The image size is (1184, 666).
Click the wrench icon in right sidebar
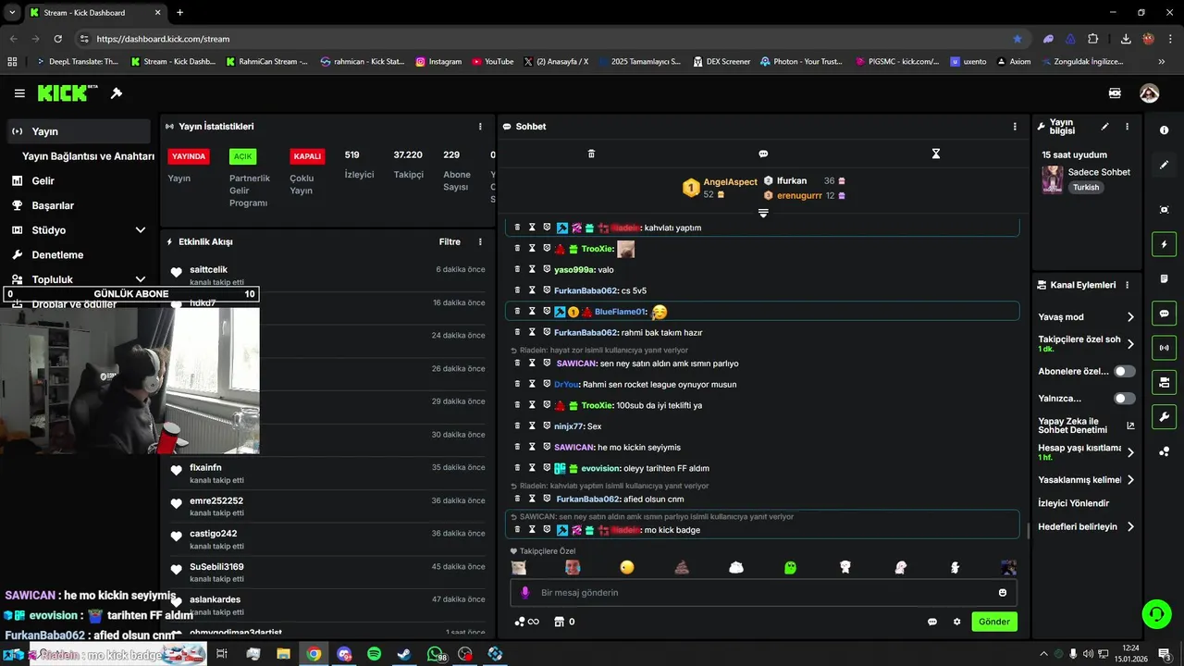pos(1164,417)
